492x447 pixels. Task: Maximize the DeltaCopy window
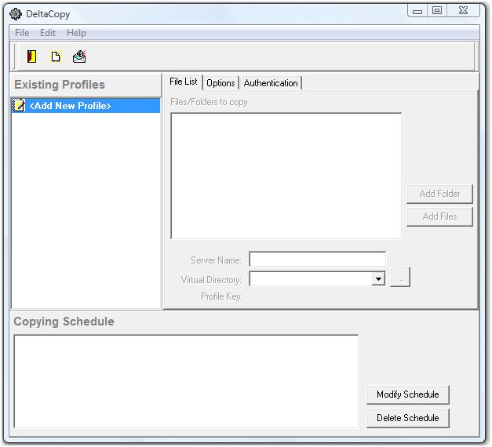[x=437, y=11]
